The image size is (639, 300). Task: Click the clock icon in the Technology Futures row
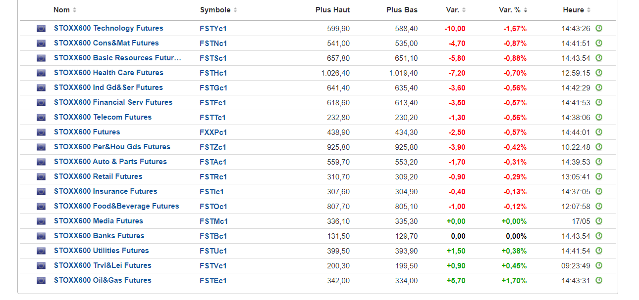point(599,29)
